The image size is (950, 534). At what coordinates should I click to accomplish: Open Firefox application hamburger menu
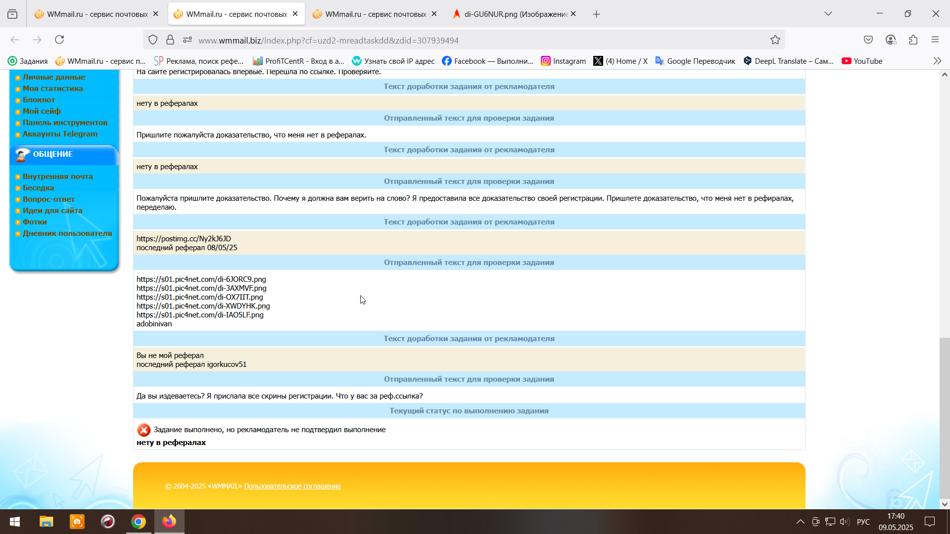coord(935,40)
